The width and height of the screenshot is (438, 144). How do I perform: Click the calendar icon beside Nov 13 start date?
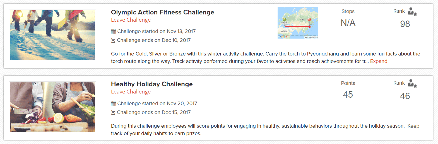pos(113,32)
